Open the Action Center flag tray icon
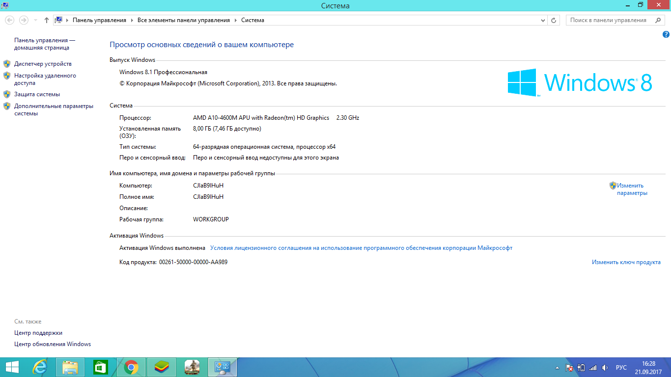This screenshot has height=377, width=671. (x=569, y=368)
